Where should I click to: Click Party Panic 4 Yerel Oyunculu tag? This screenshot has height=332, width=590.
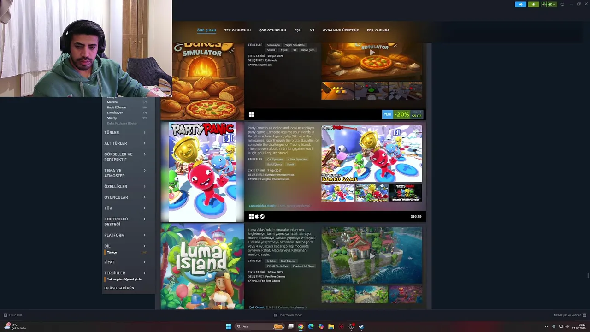pyautogui.click(x=297, y=159)
